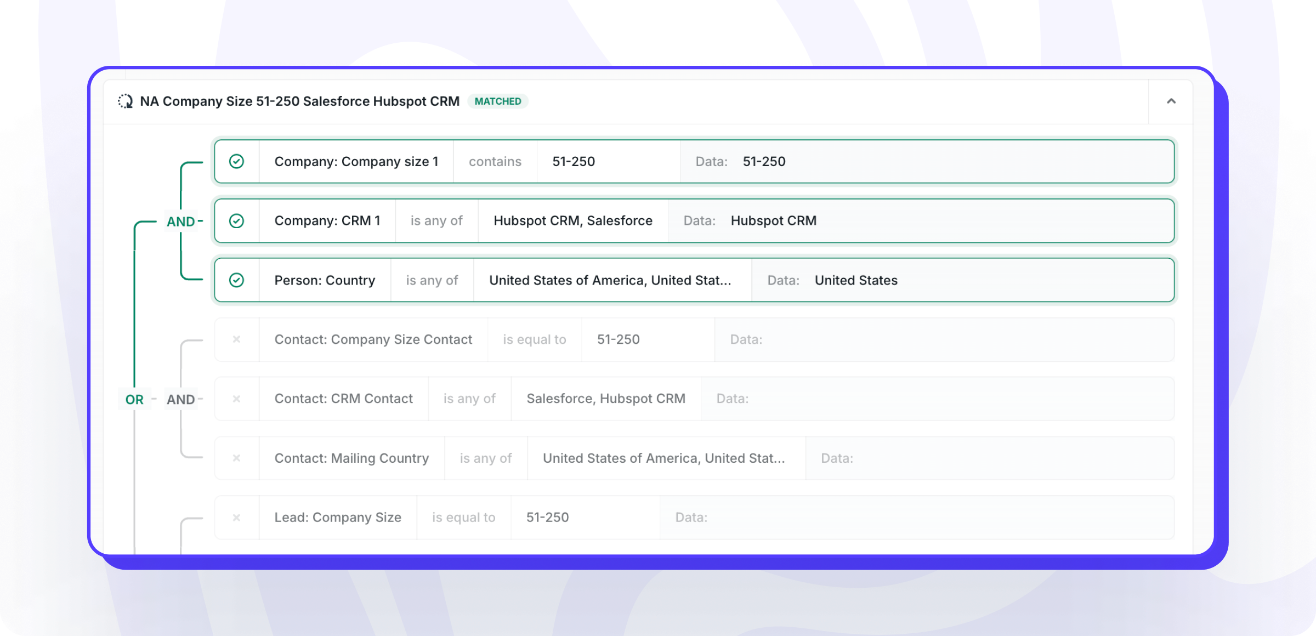Click X icon on Lead: Company Size row
The height and width of the screenshot is (636, 1316).
click(x=236, y=518)
